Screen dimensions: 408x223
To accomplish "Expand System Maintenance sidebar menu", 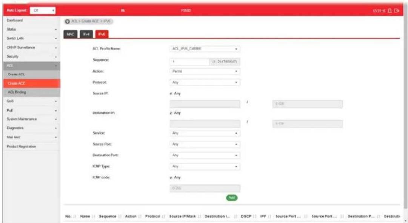I will [31, 119].
